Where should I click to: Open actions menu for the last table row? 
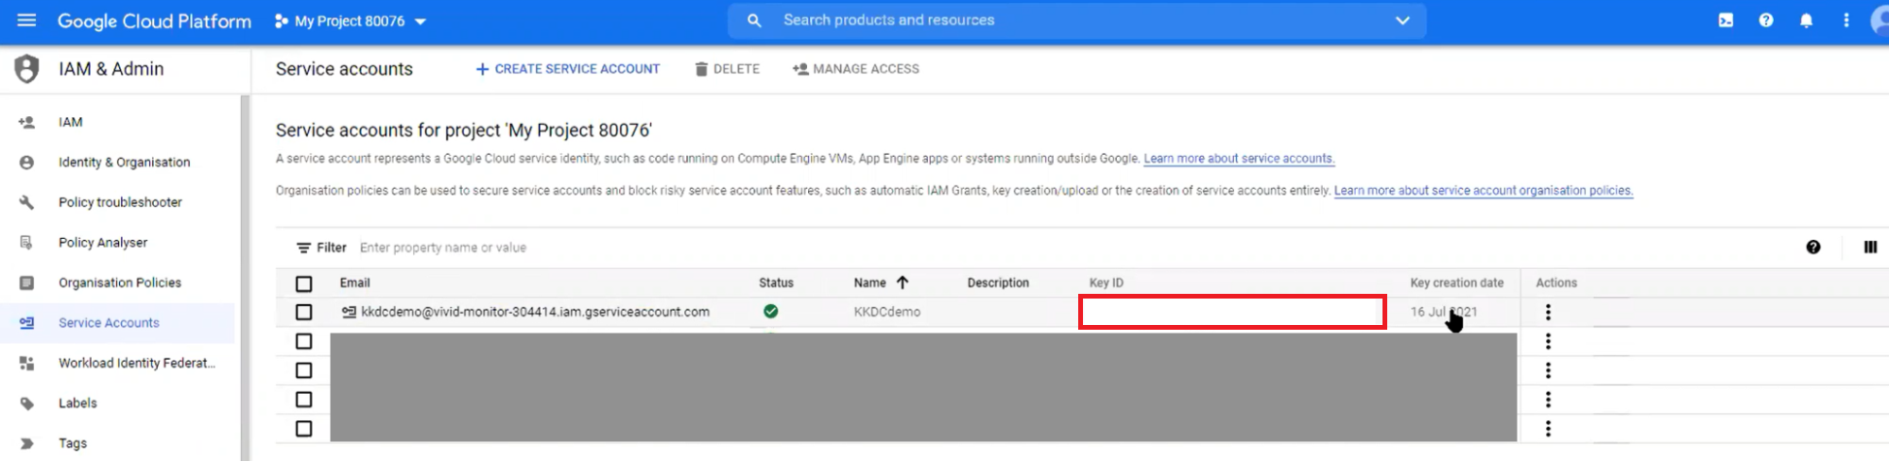pos(1548,429)
